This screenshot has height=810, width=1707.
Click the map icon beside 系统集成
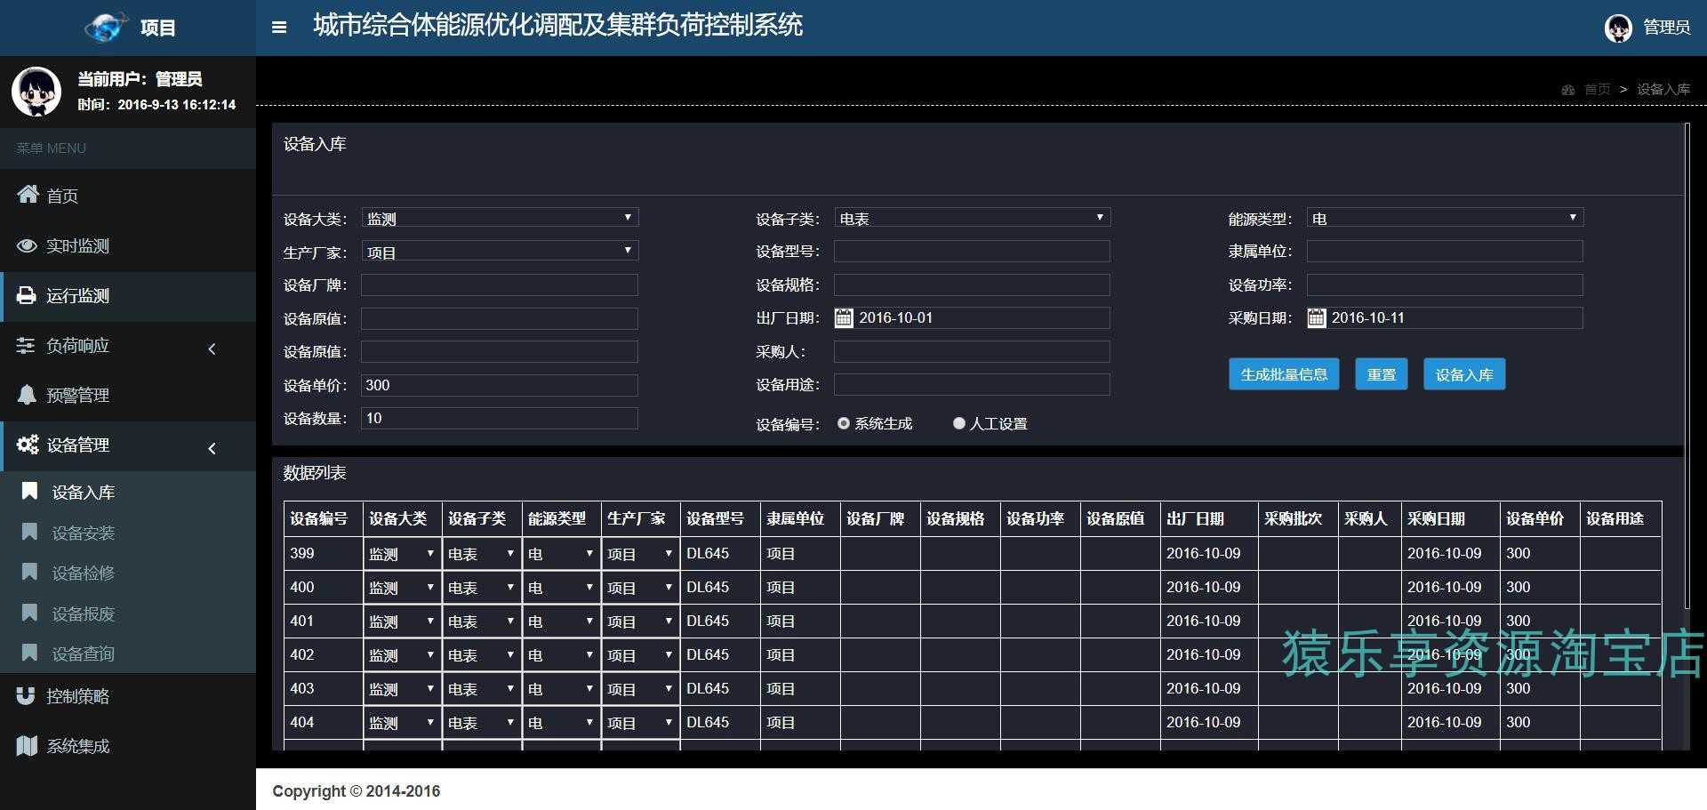28,745
